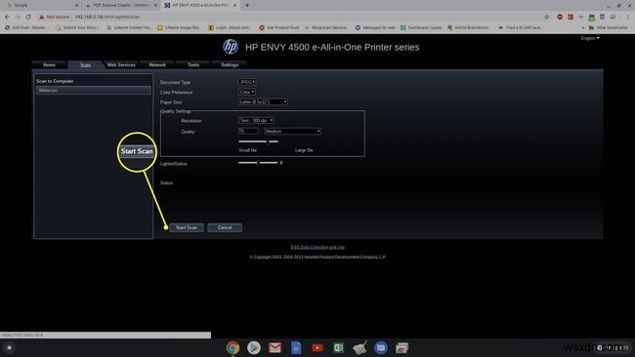
Task: Open the blue Messages app in the shelf
Action: [381, 347]
